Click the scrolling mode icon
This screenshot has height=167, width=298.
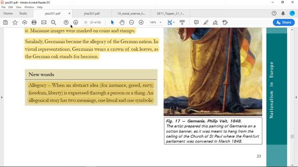[x=182, y=22]
